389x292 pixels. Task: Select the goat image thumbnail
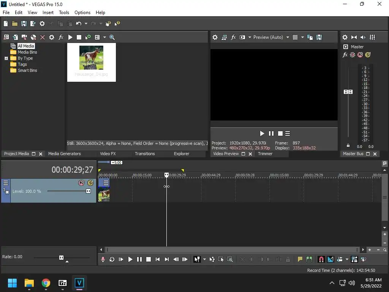coord(91,58)
